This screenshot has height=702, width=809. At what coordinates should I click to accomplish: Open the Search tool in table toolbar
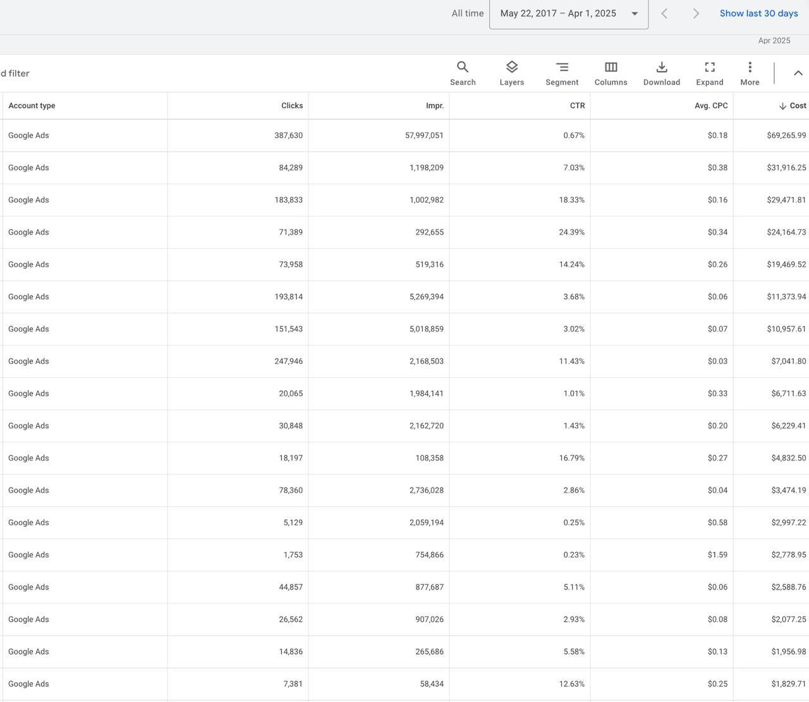click(x=463, y=73)
